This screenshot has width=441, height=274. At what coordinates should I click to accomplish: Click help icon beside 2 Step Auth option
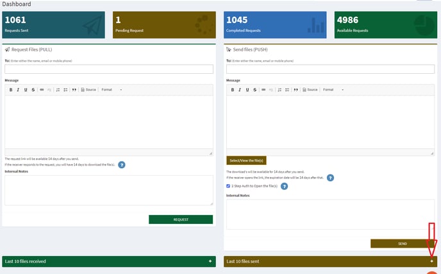[285, 186]
